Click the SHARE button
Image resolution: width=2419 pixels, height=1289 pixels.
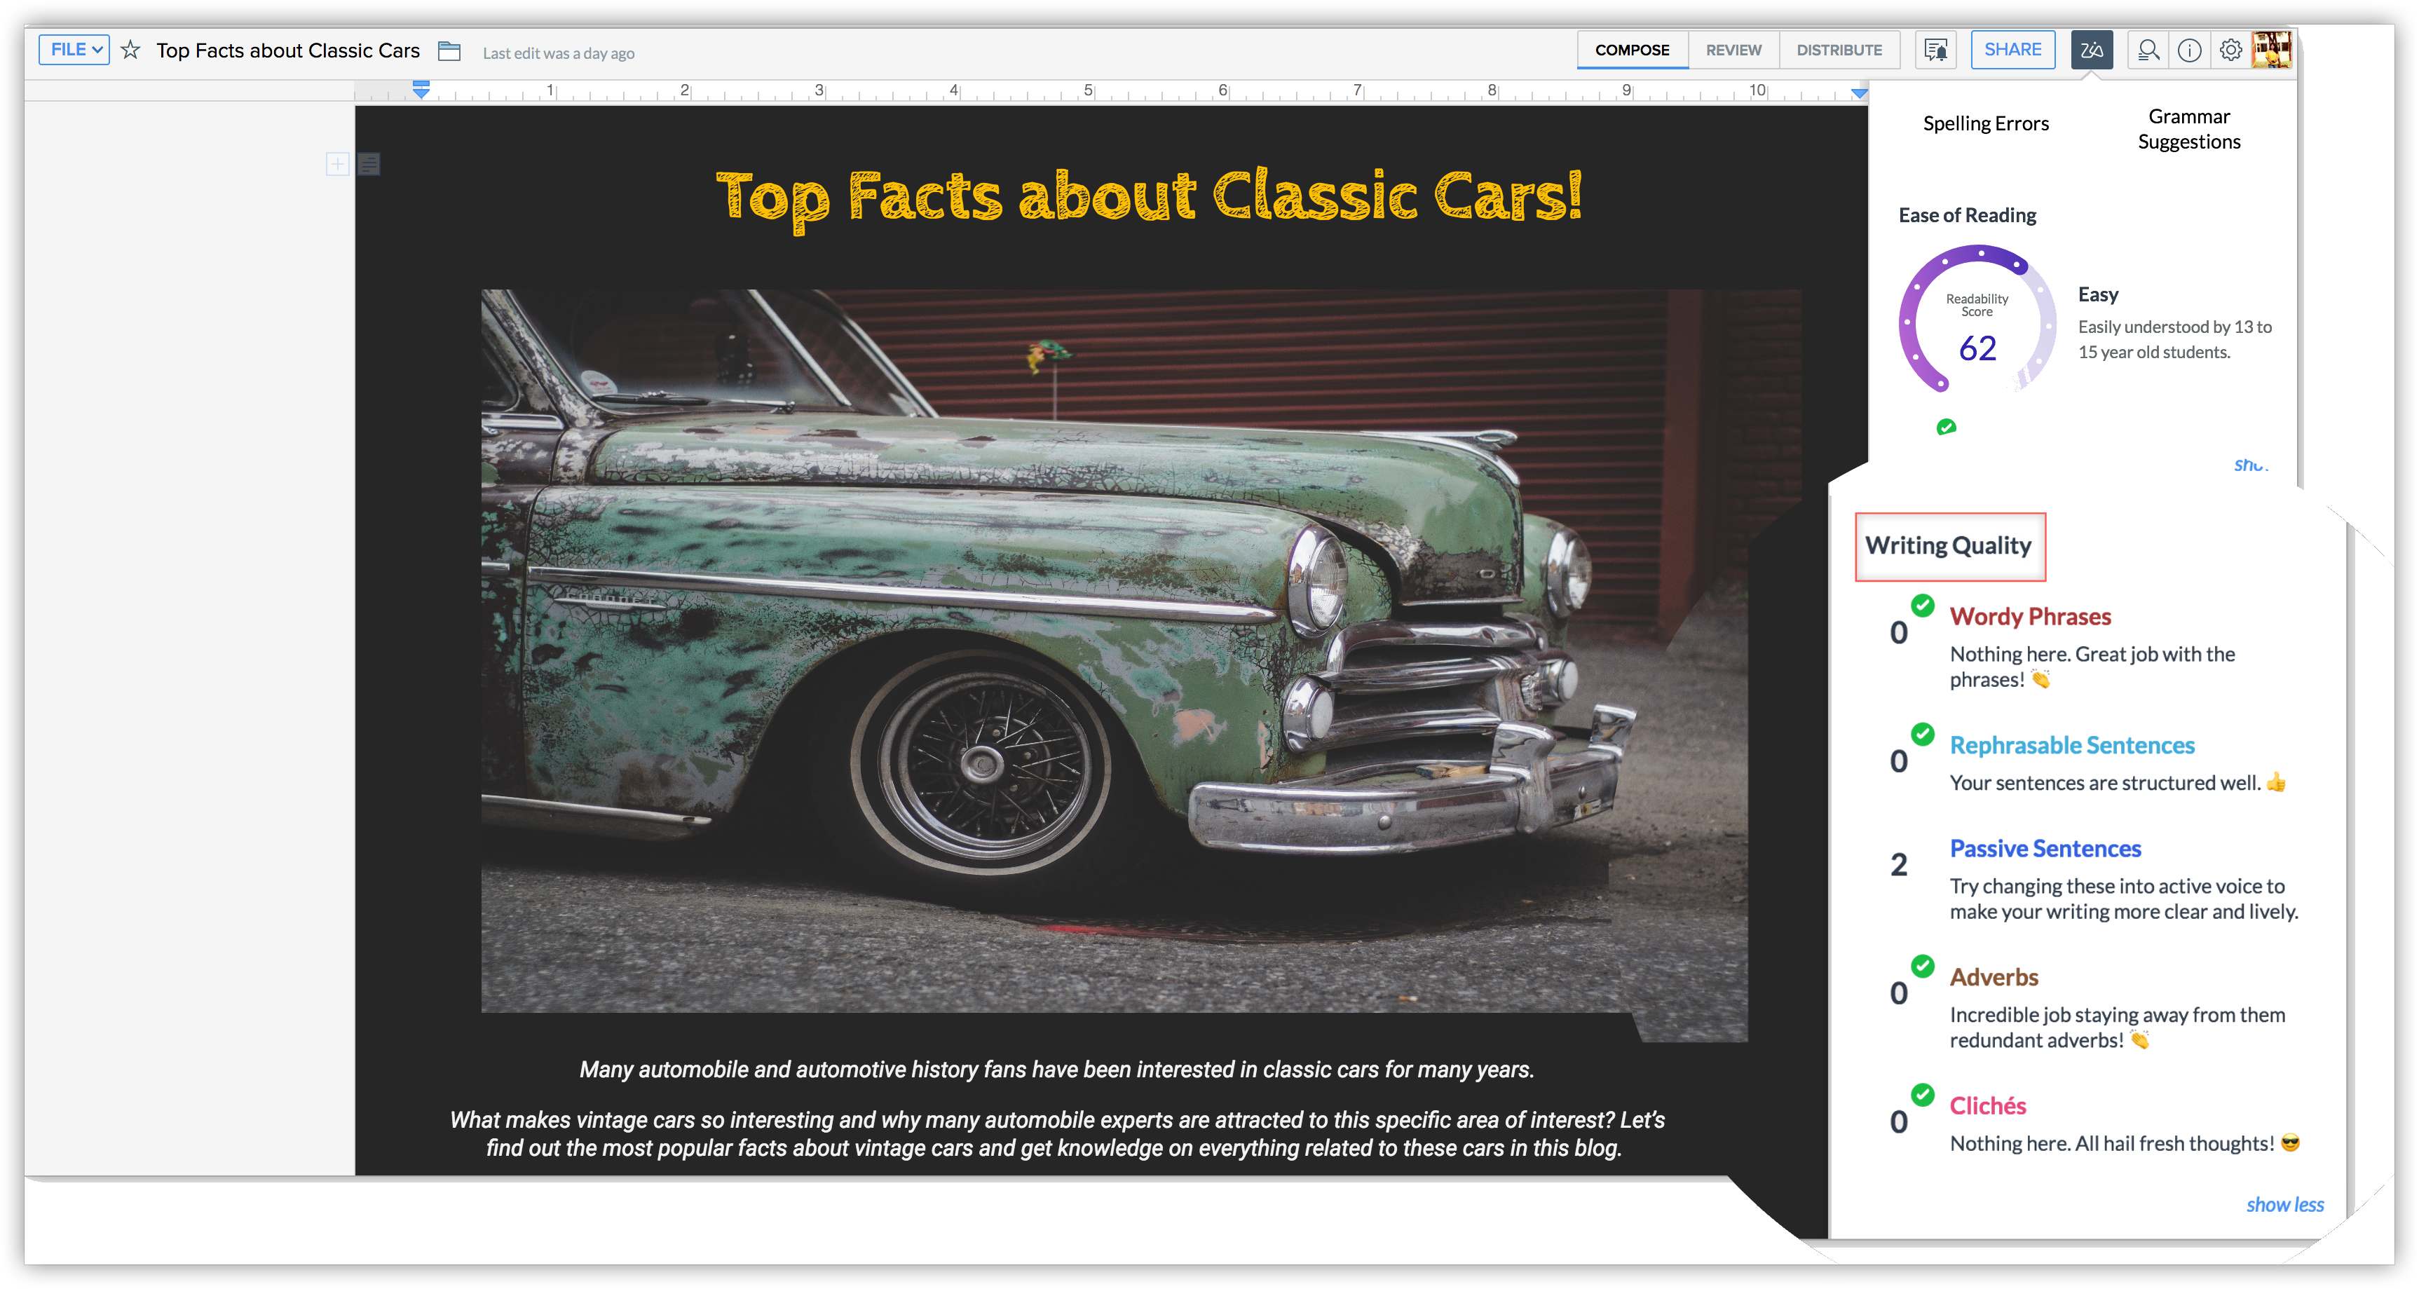pos(2012,50)
